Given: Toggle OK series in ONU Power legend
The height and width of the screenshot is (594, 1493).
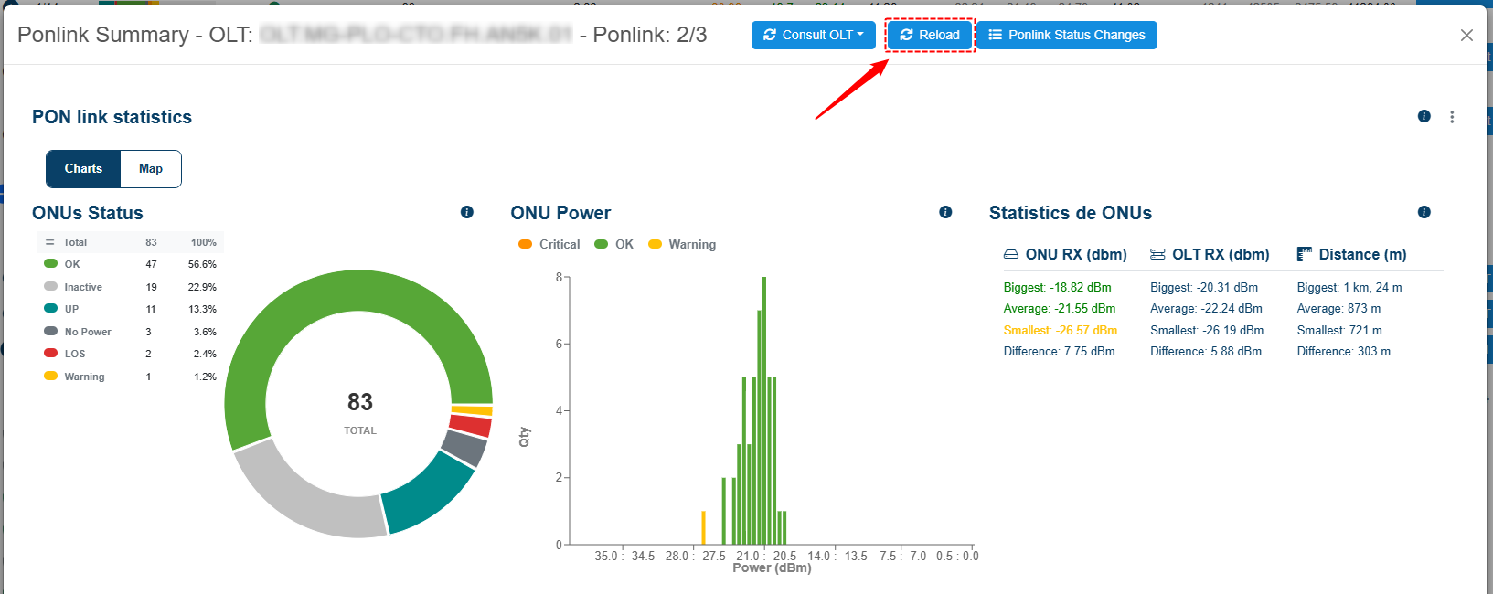Looking at the screenshot, I should click(x=614, y=244).
